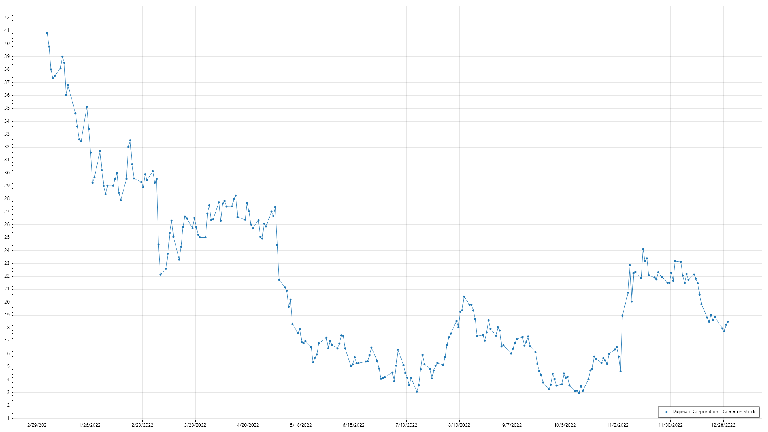Click the 7/13/2022 date label
768x432 pixels.
[406, 425]
